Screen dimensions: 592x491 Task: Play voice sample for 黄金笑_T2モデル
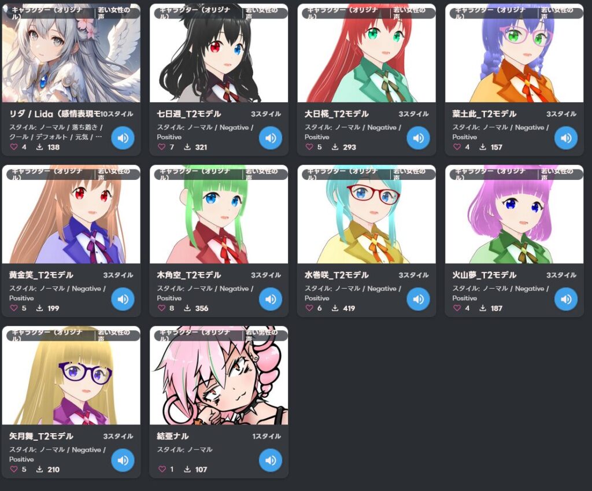coord(123,299)
